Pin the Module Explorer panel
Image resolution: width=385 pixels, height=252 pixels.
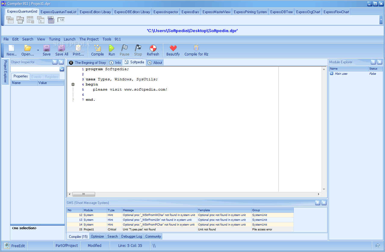pyautogui.click(x=373, y=62)
